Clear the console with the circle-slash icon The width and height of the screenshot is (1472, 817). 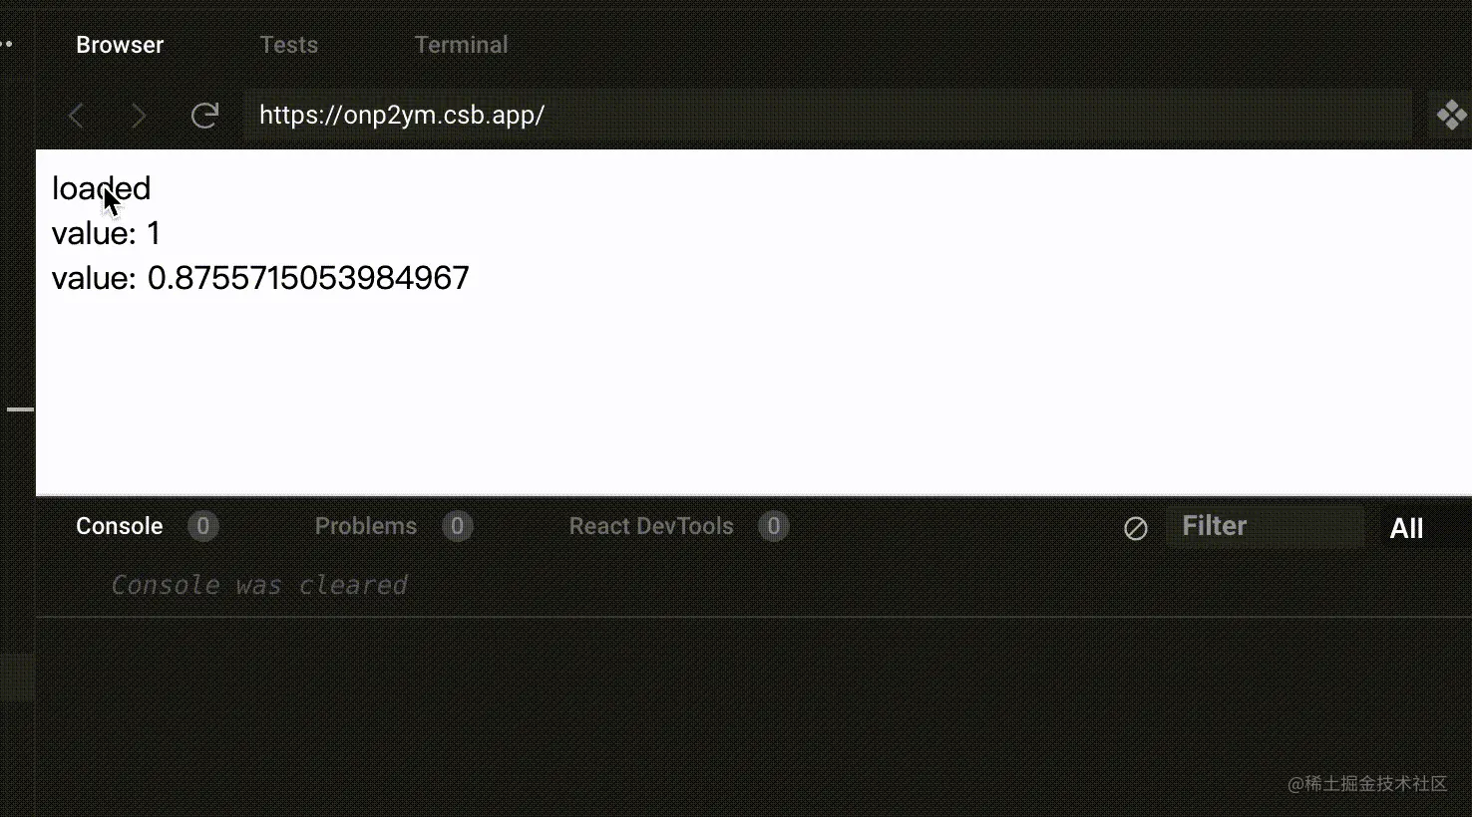pyautogui.click(x=1135, y=528)
